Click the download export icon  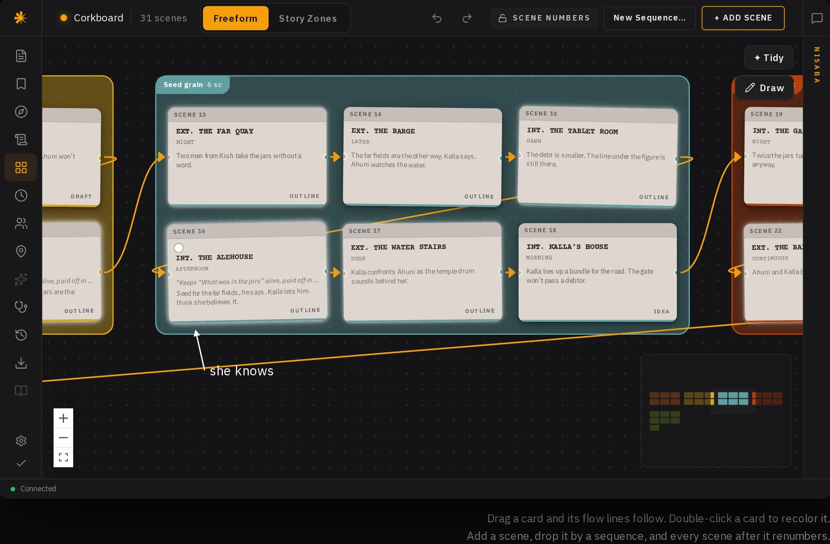pyautogui.click(x=21, y=363)
